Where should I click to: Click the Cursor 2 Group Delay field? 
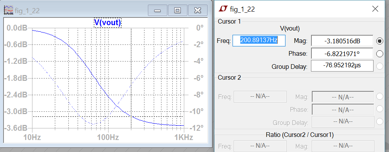pyautogui.click(x=343, y=122)
